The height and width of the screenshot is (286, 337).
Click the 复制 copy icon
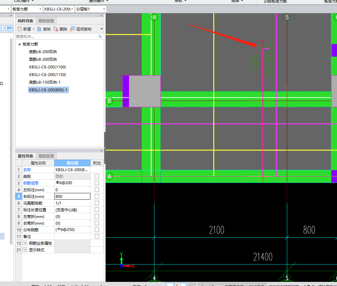click(39, 29)
